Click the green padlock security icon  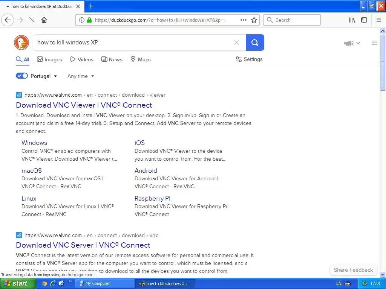tap(89, 20)
